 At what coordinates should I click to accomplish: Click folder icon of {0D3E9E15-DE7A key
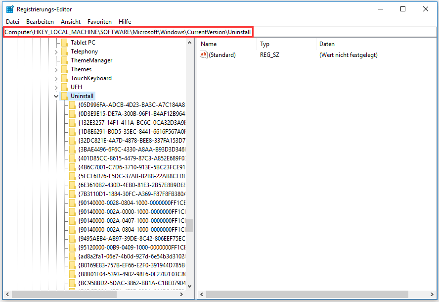click(x=72, y=114)
